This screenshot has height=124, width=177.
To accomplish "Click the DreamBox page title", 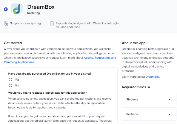I will click(41, 7).
